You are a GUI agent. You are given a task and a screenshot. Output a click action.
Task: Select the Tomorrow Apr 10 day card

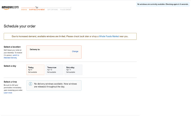pos(54,70)
